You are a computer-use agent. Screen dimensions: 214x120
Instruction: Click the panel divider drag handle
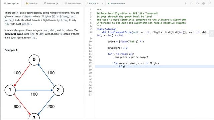pyautogui.click(x=84, y=54)
